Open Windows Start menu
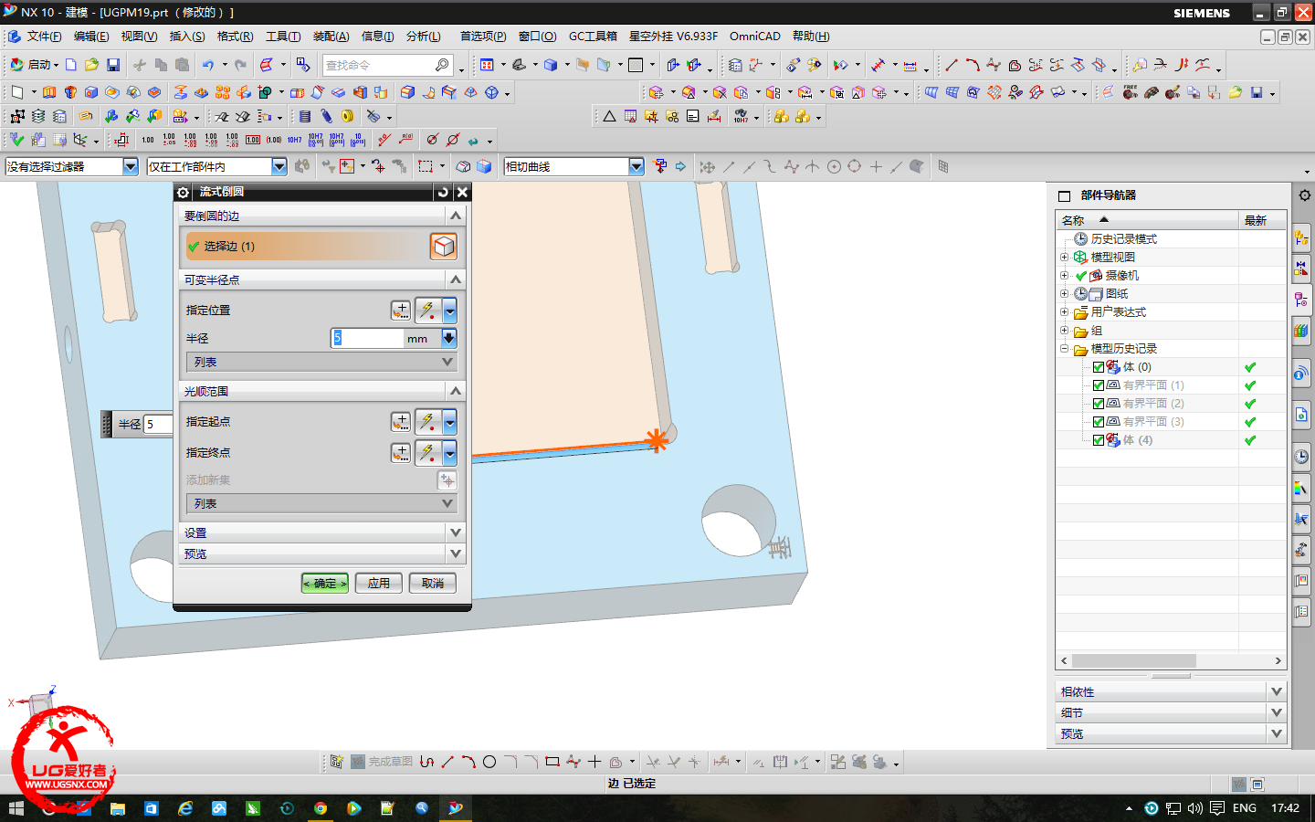The height and width of the screenshot is (822, 1315). [x=16, y=808]
